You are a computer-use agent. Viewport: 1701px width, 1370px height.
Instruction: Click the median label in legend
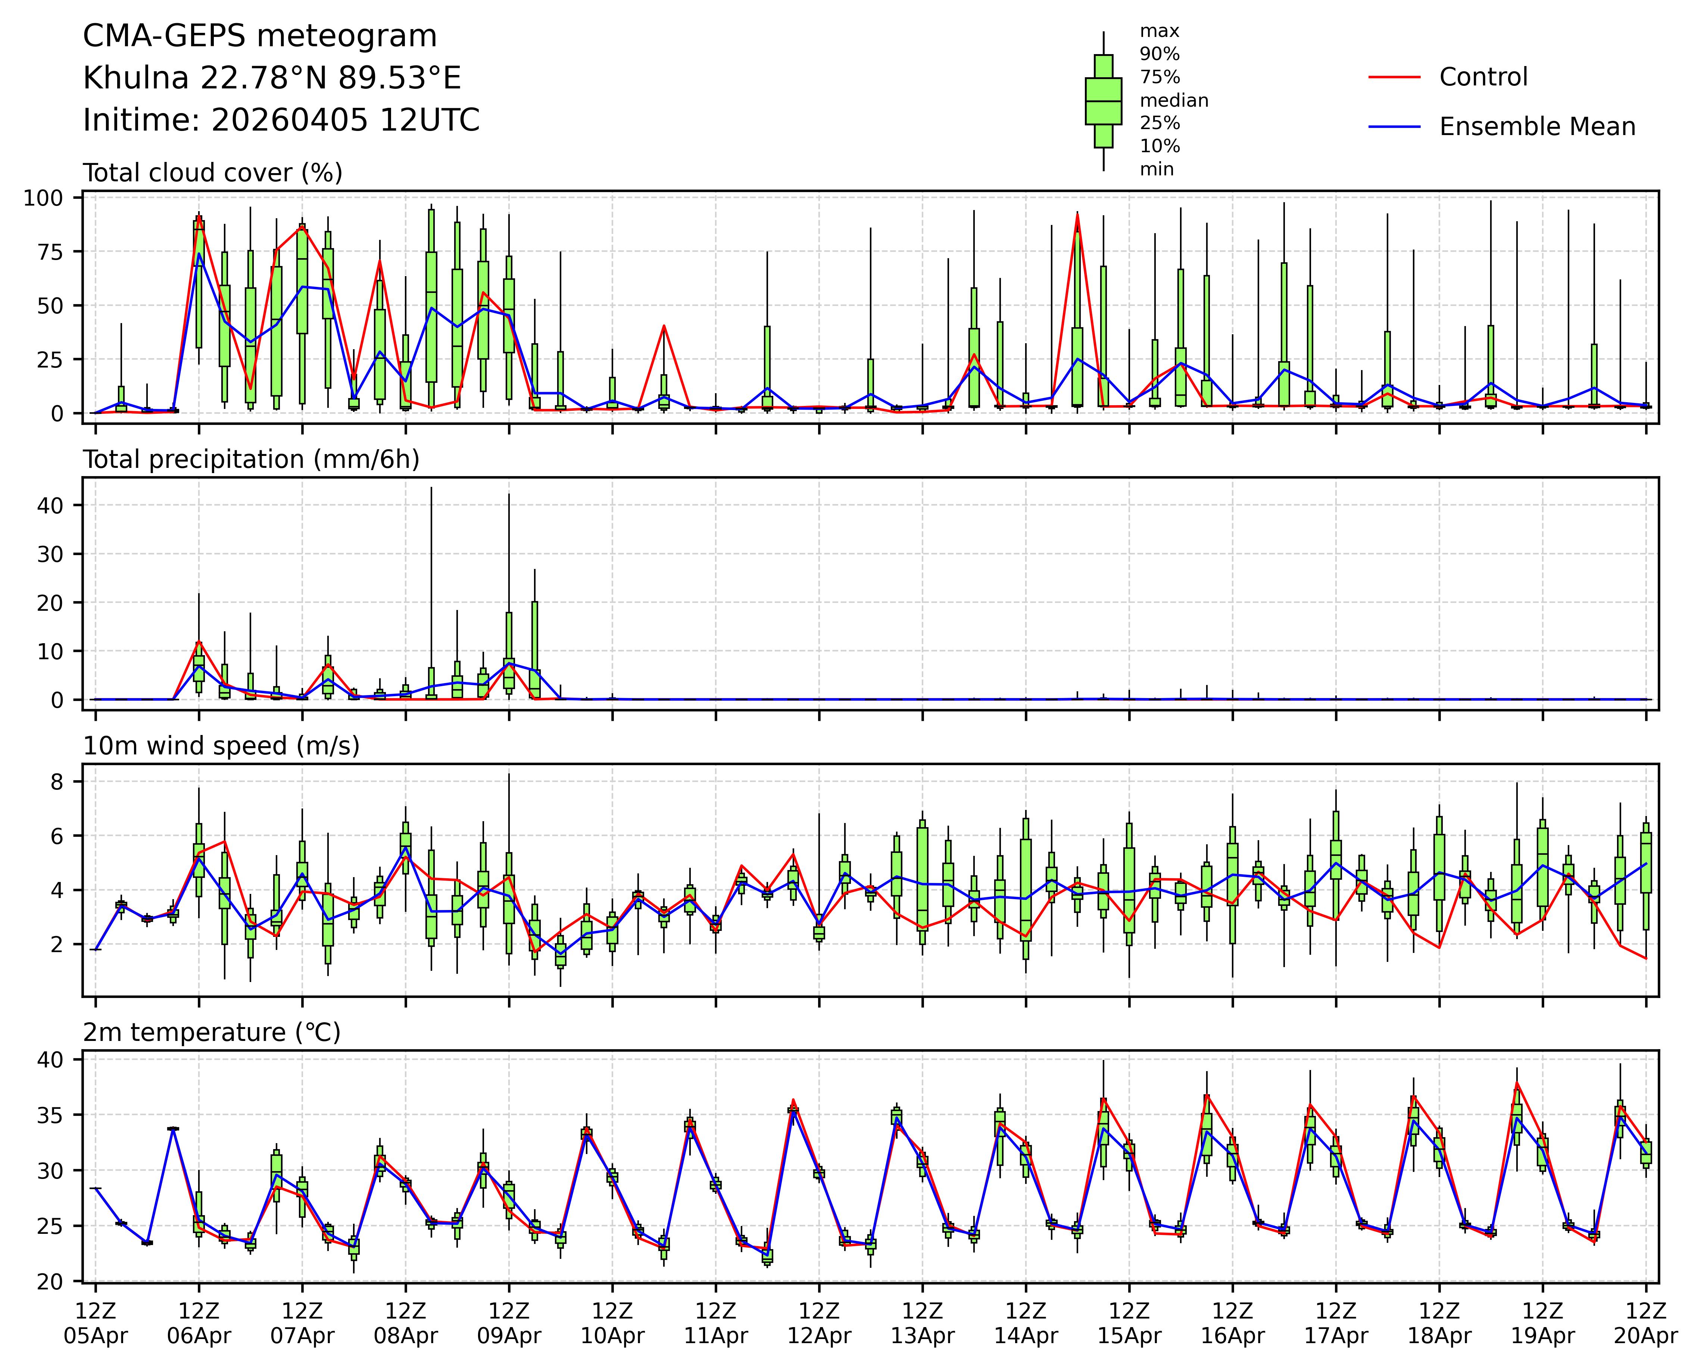click(1174, 100)
